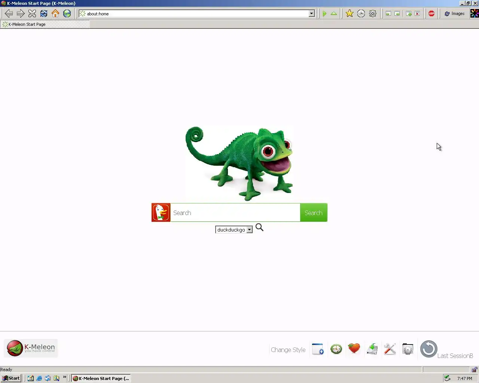Open the Windows Start button
The height and width of the screenshot is (383, 479).
click(10, 378)
